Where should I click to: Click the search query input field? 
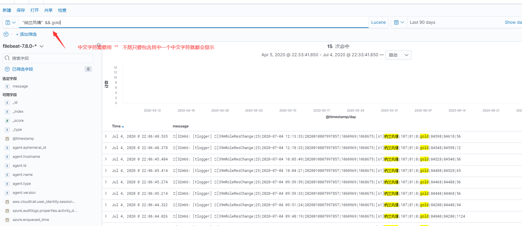click(x=193, y=23)
